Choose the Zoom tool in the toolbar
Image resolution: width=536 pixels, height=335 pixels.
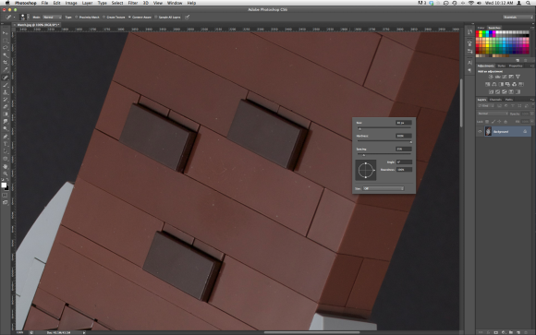6,173
